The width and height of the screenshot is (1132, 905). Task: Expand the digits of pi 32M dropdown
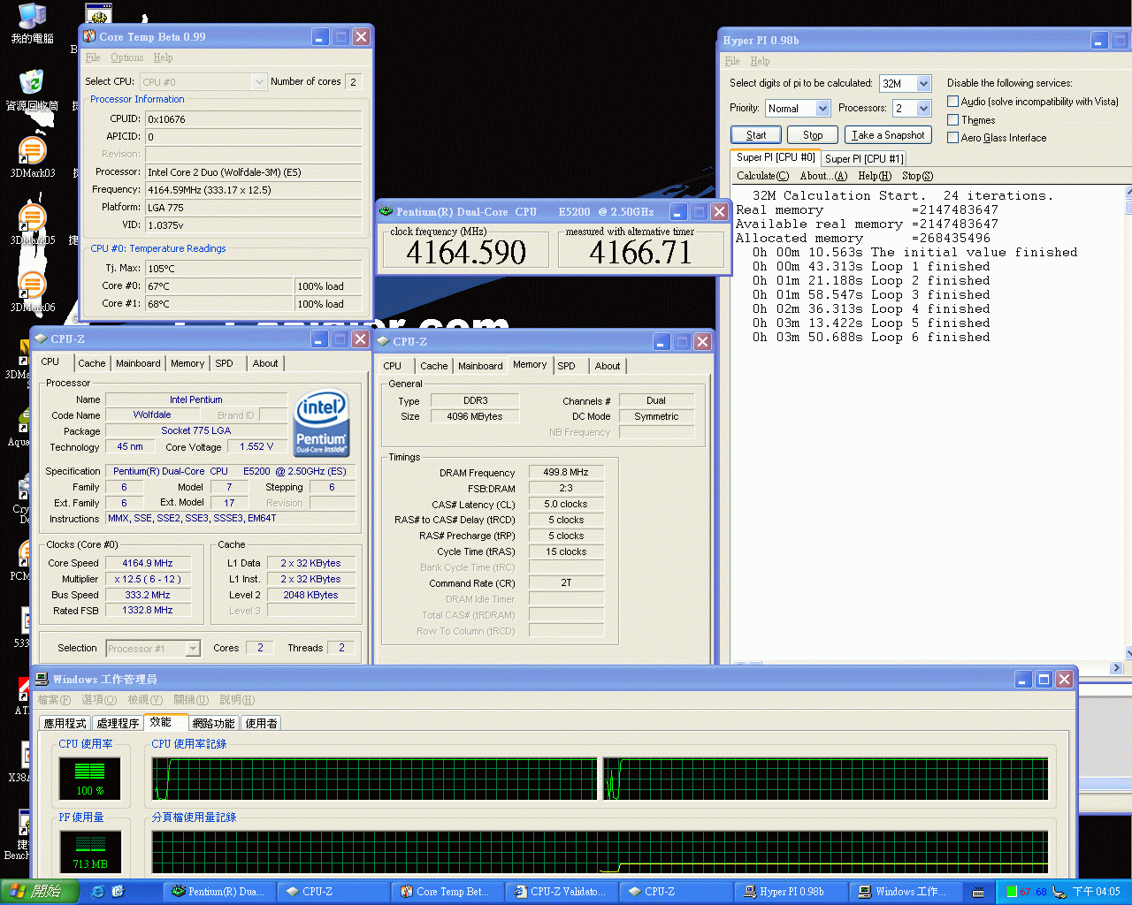tap(923, 84)
